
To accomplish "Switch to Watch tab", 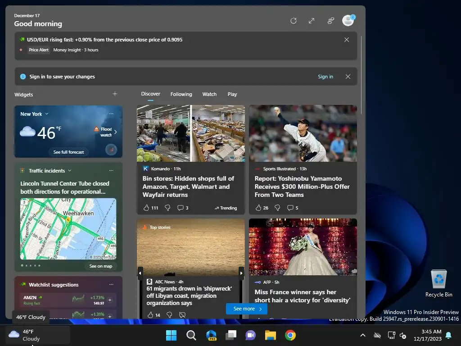I will (x=209, y=94).
